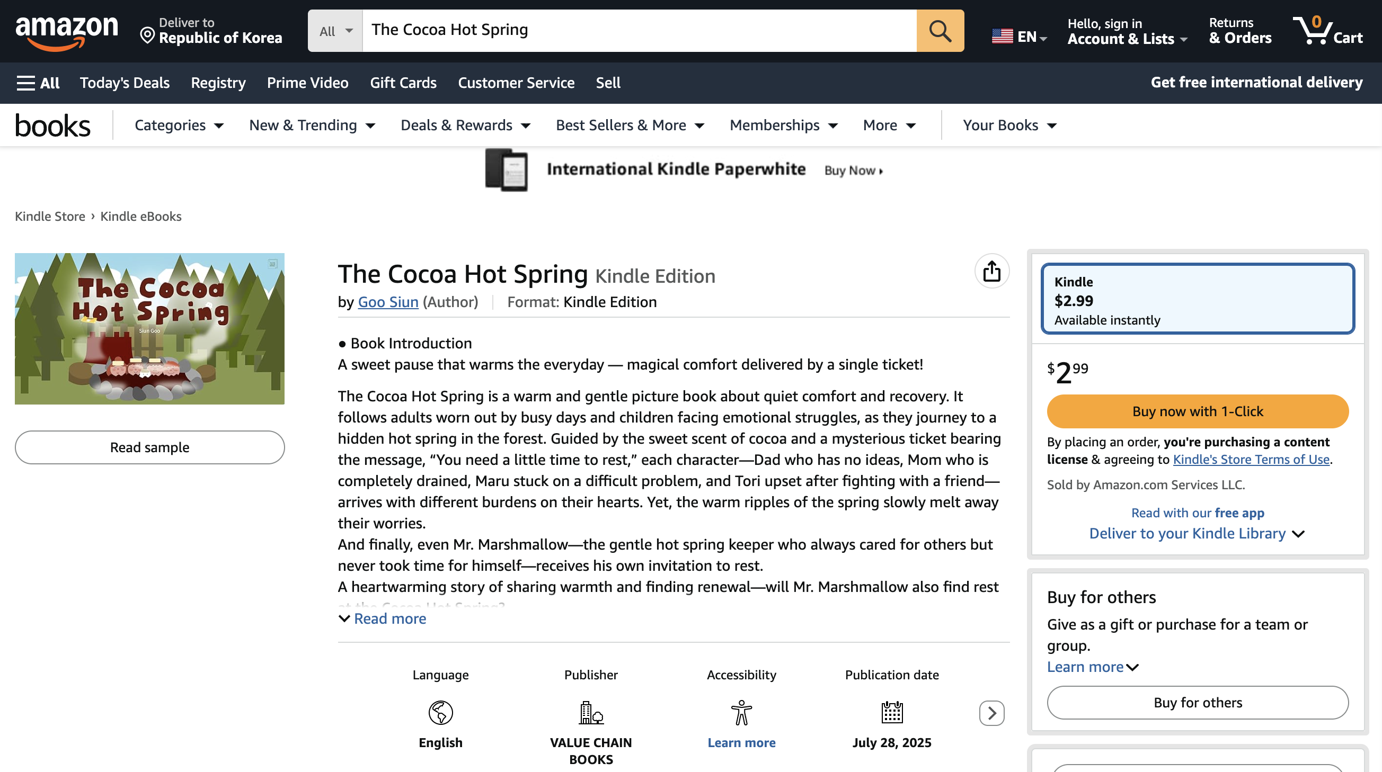
Task: Click the Accessibility figure icon
Action: click(x=741, y=713)
